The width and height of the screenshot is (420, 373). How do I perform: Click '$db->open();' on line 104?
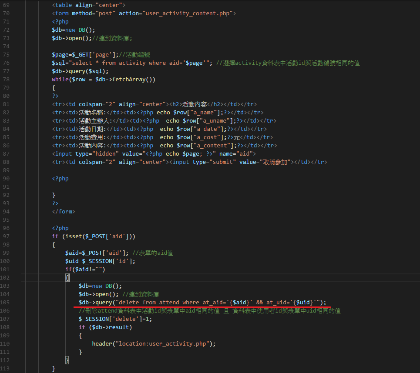click(x=98, y=294)
